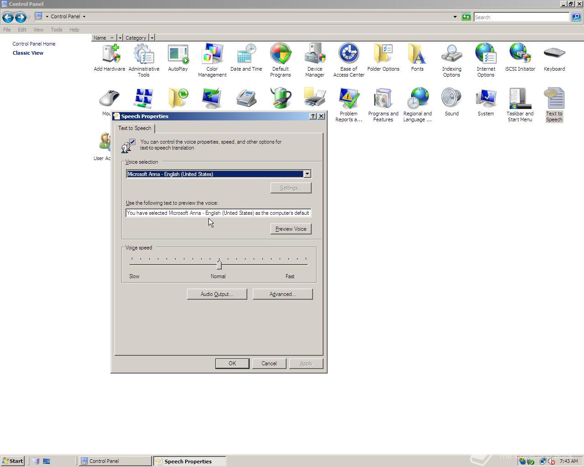
Task: Open Programs and Features icon
Action: click(383, 105)
